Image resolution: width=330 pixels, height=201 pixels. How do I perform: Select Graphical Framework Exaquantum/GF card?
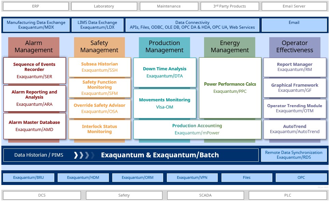(x=295, y=88)
